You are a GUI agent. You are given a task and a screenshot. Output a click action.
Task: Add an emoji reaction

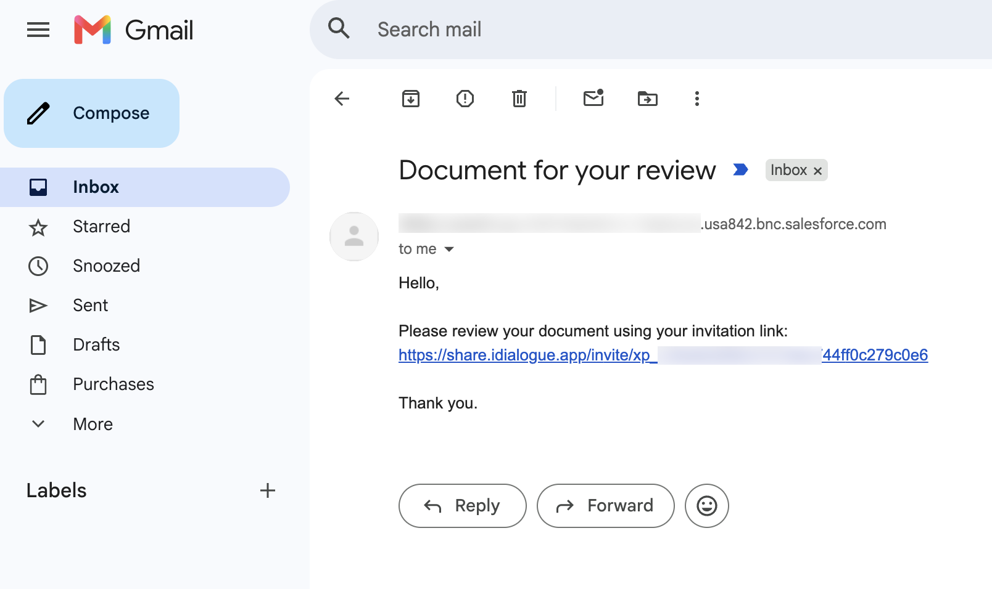tap(707, 506)
